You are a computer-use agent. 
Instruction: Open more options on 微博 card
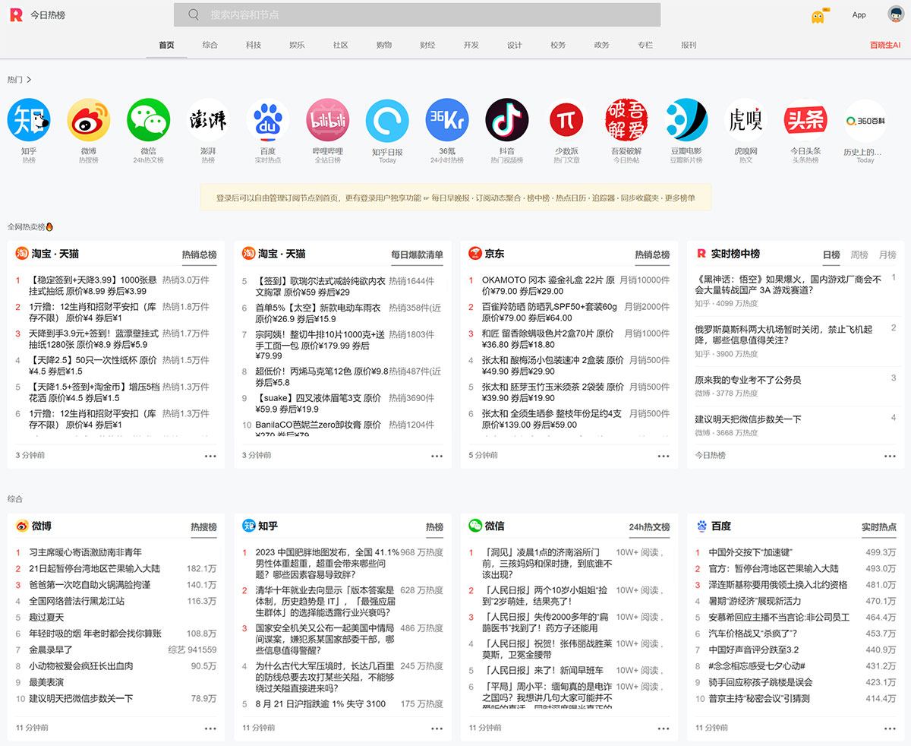coord(210,727)
